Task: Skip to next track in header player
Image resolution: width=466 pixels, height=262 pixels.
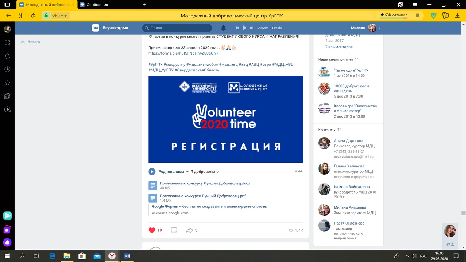Action: pos(252,28)
